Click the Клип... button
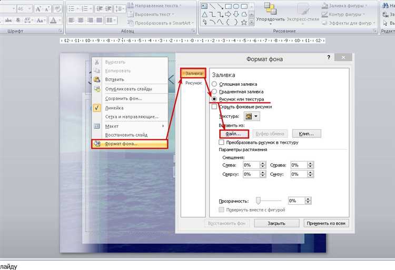This screenshot has width=395, height=270. [x=307, y=134]
